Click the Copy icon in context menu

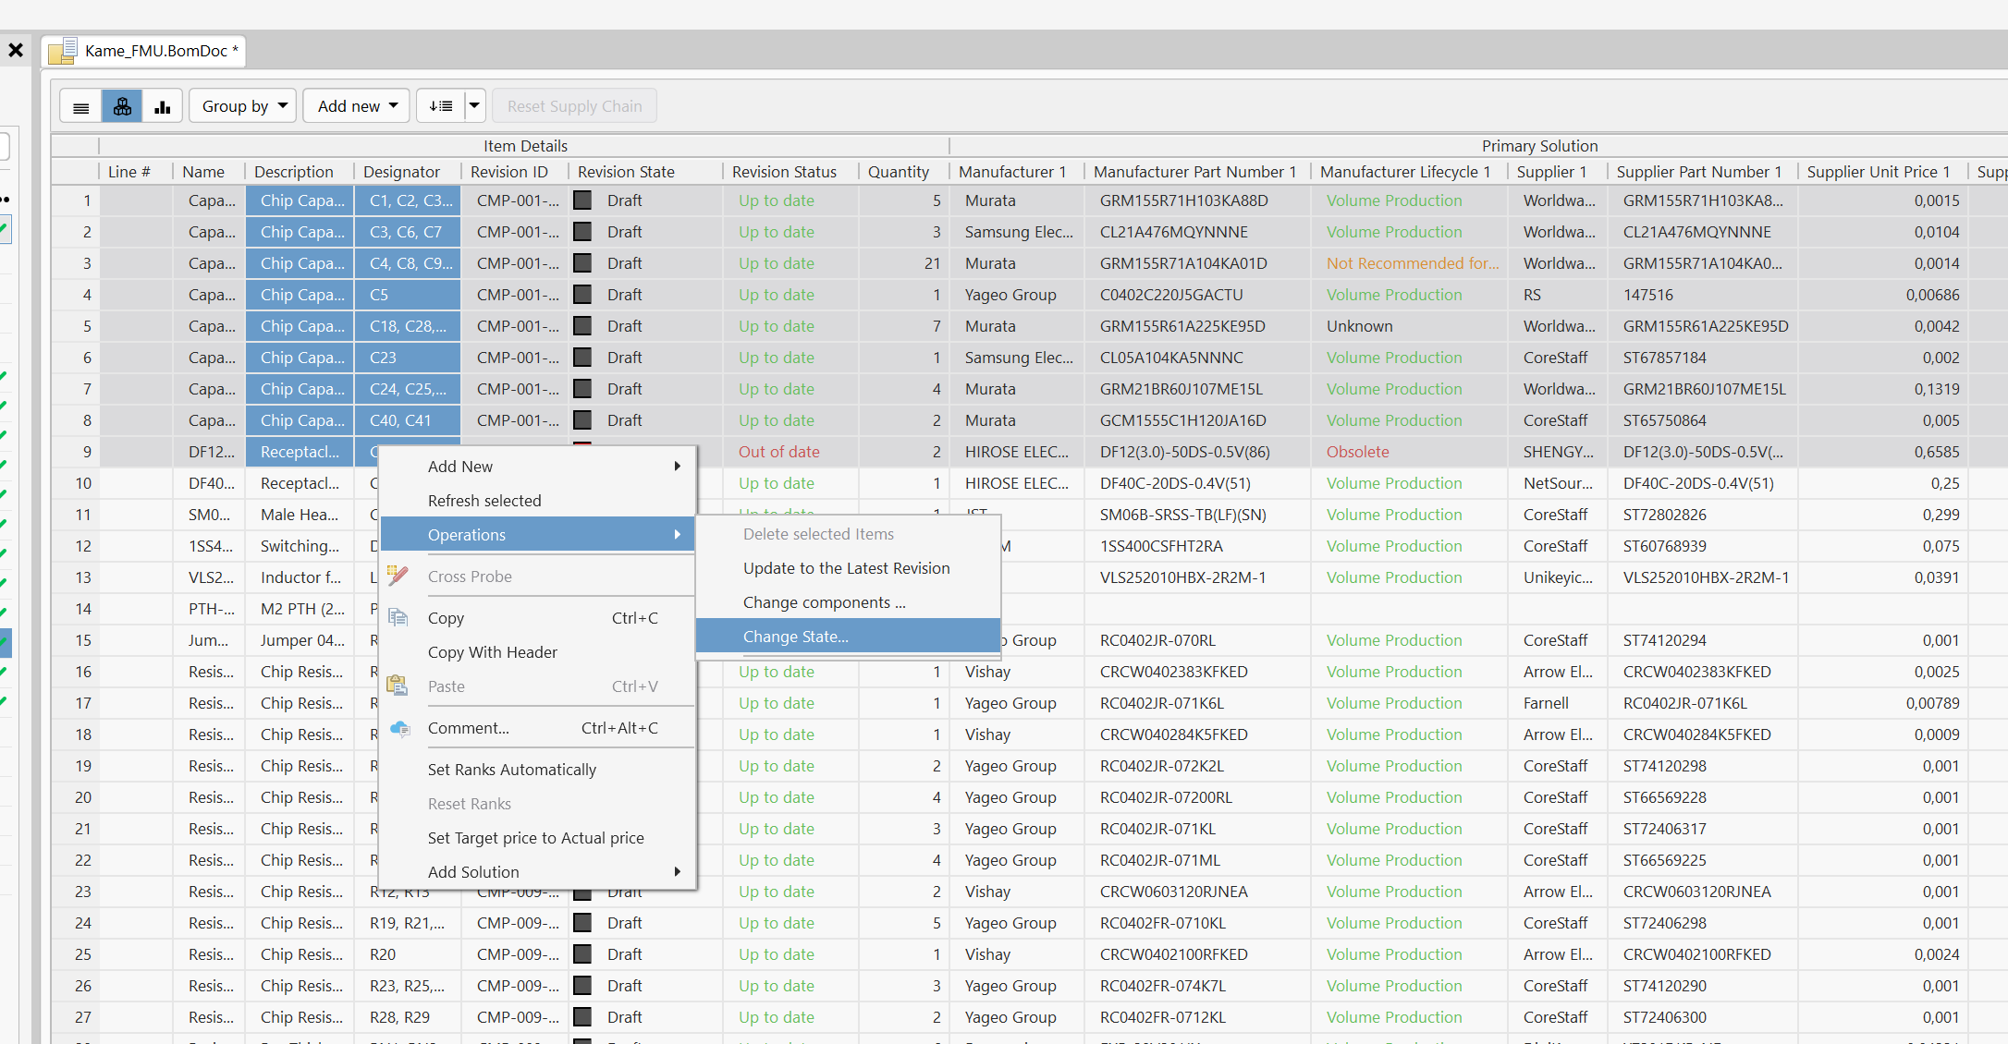coord(398,617)
